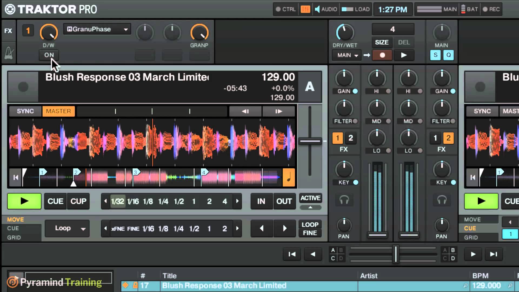Select the MOVE tab on Deck B
This screenshot has width=519, height=292.
coord(473,220)
